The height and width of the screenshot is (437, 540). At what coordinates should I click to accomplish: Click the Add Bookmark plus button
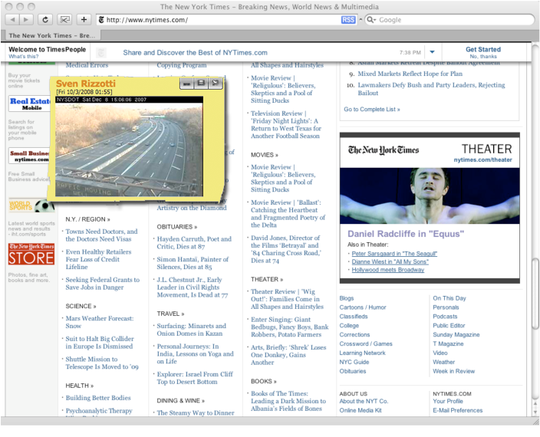coord(84,19)
